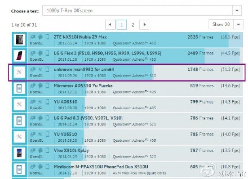Click the small wrench OS icon in msm8952 row
The height and width of the screenshot is (179, 248).
40,69
